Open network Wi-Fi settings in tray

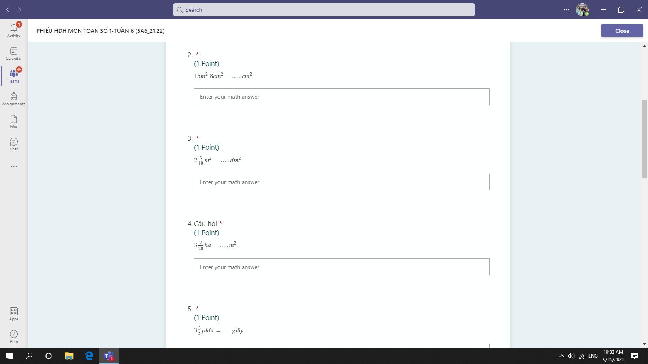582,356
